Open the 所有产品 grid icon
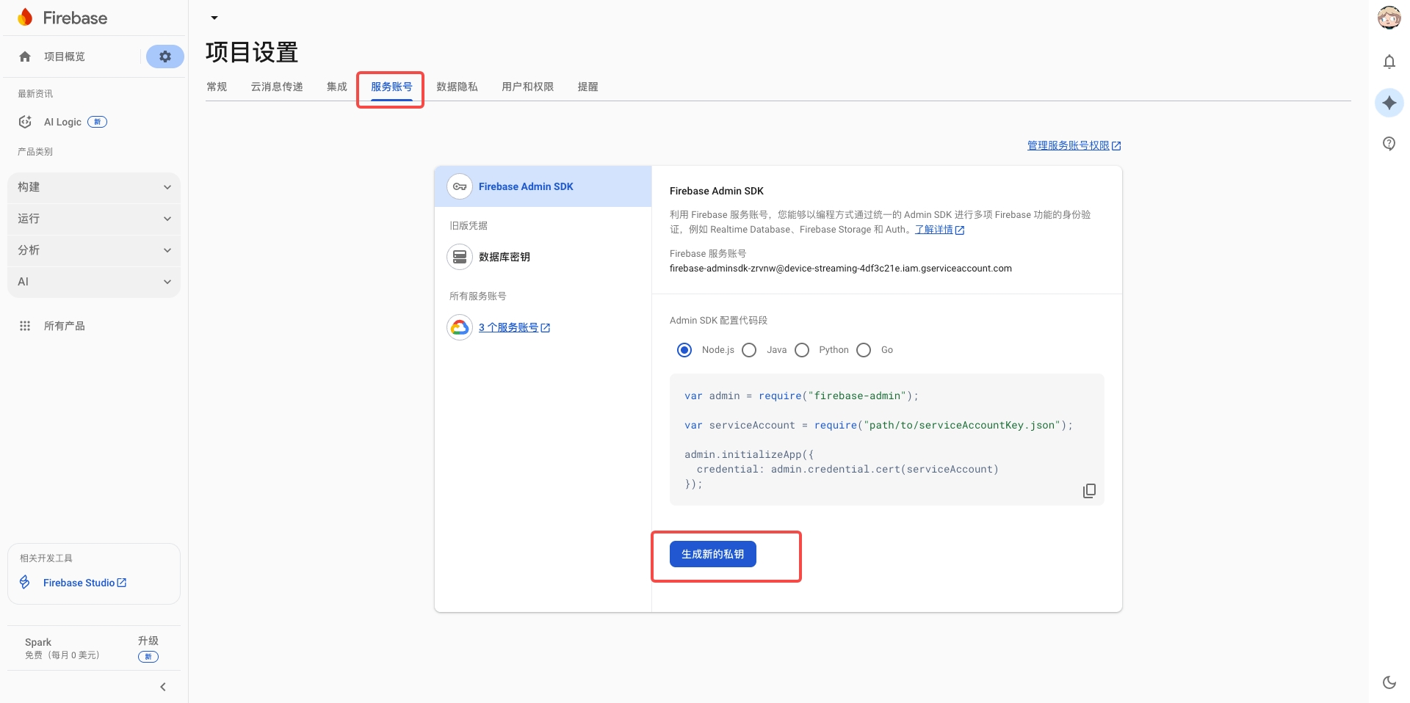The image size is (1410, 703). pyautogui.click(x=25, y=326)
